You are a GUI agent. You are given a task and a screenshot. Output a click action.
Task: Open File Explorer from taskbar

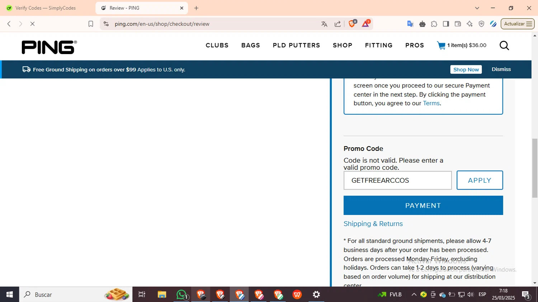point(162,294)
